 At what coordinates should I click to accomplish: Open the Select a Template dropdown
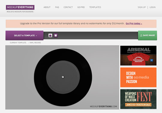25,35
